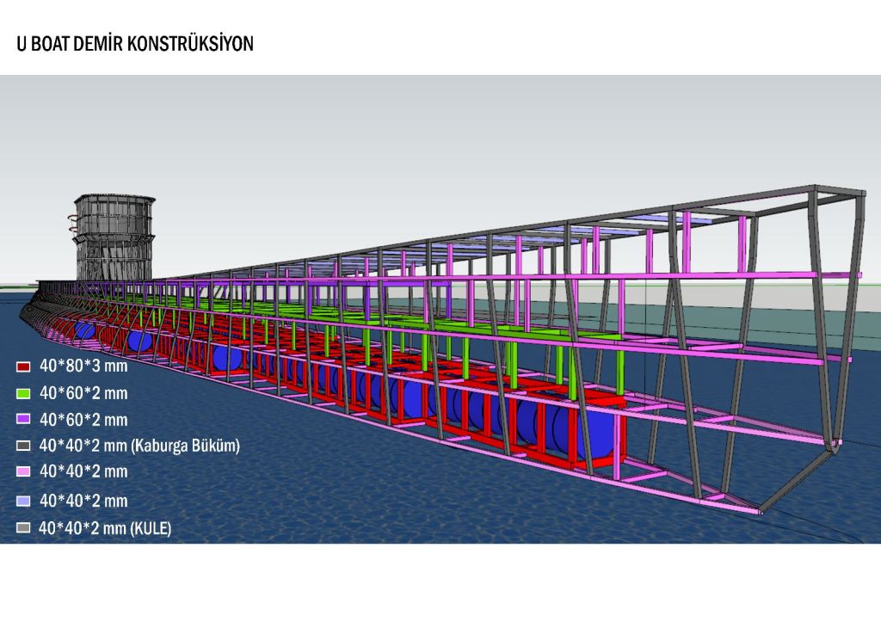Viewport: 881px width, 622px height.
Task: Select the white Kaburga Büküm legend swatch
Action: [x=23, y=446]
